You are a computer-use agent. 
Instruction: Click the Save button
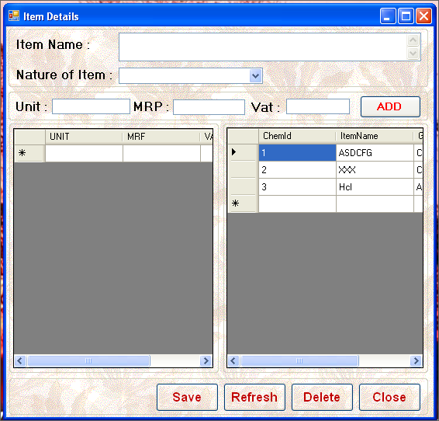187,397
